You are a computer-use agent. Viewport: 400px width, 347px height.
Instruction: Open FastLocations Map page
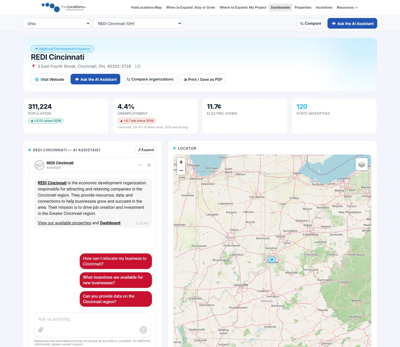pyautogui.click(x=146, y=7)
